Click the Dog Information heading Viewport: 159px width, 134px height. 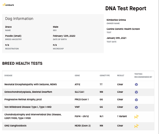click(19, 19)
